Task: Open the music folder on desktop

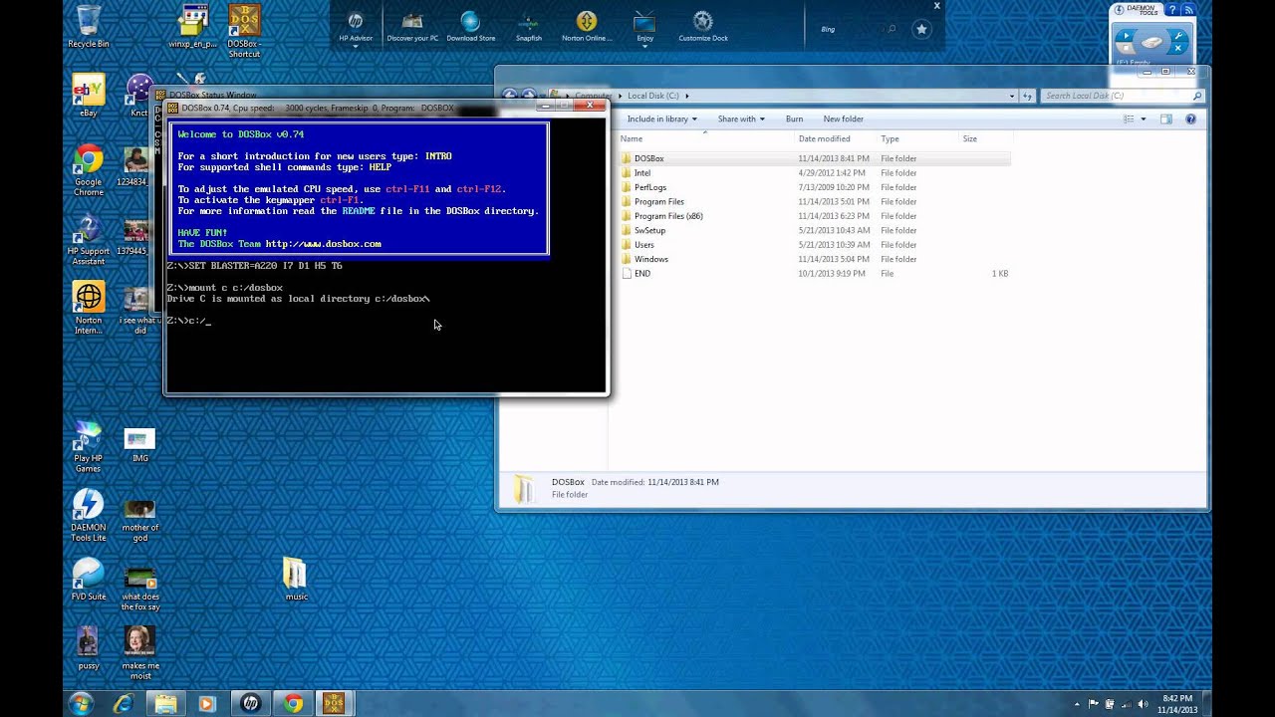Action: coord(296,580)
